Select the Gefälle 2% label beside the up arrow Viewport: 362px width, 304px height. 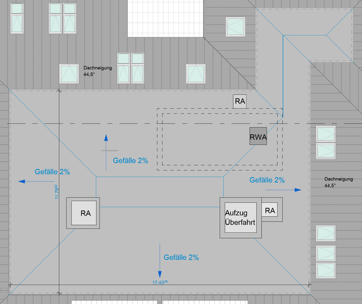[x=131, y=160]
